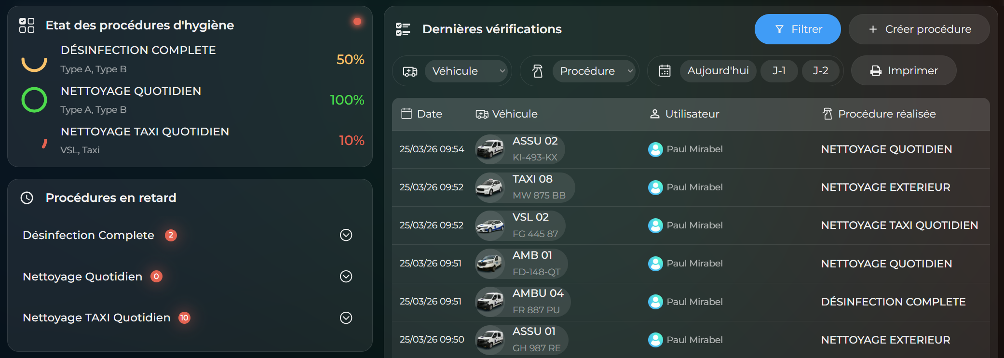The width and height of the screenshot is (1004, 358).
Task: Expand Nettoyage TAXI Quotidien late procedures
Action: point(346,318)
